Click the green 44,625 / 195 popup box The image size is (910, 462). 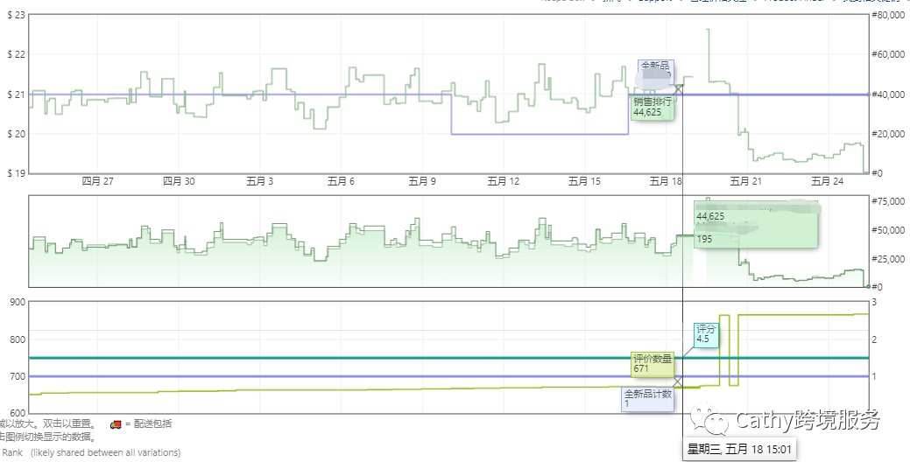tap(755, 227)
